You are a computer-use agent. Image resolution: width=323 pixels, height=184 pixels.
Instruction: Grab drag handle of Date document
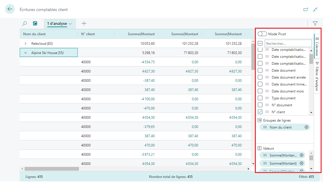(x=267, y=70)
